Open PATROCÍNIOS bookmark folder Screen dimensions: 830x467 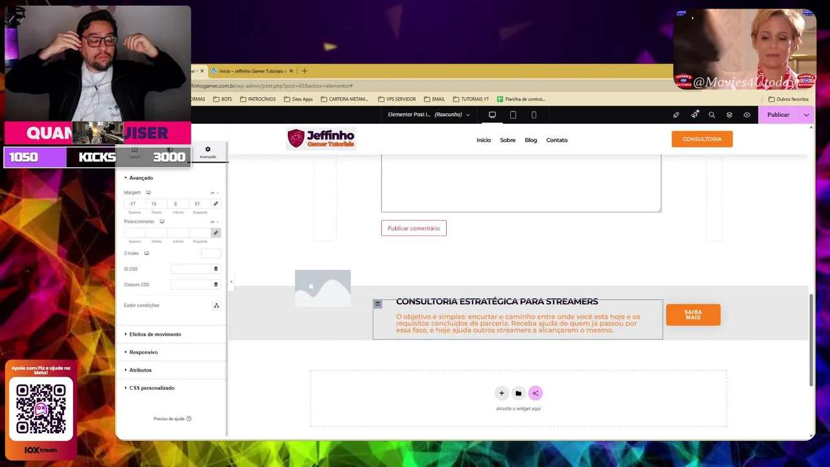[257, 99]
